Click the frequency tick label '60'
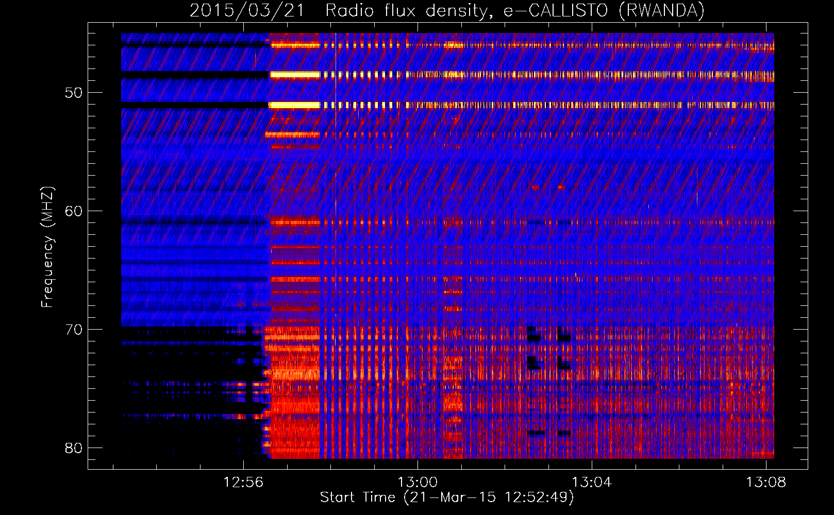Image resolution: width=834 pixels, height=515 pixels. pyautogui.click(x=74, y=211)
